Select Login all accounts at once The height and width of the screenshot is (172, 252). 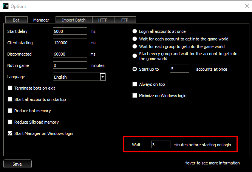135,31
